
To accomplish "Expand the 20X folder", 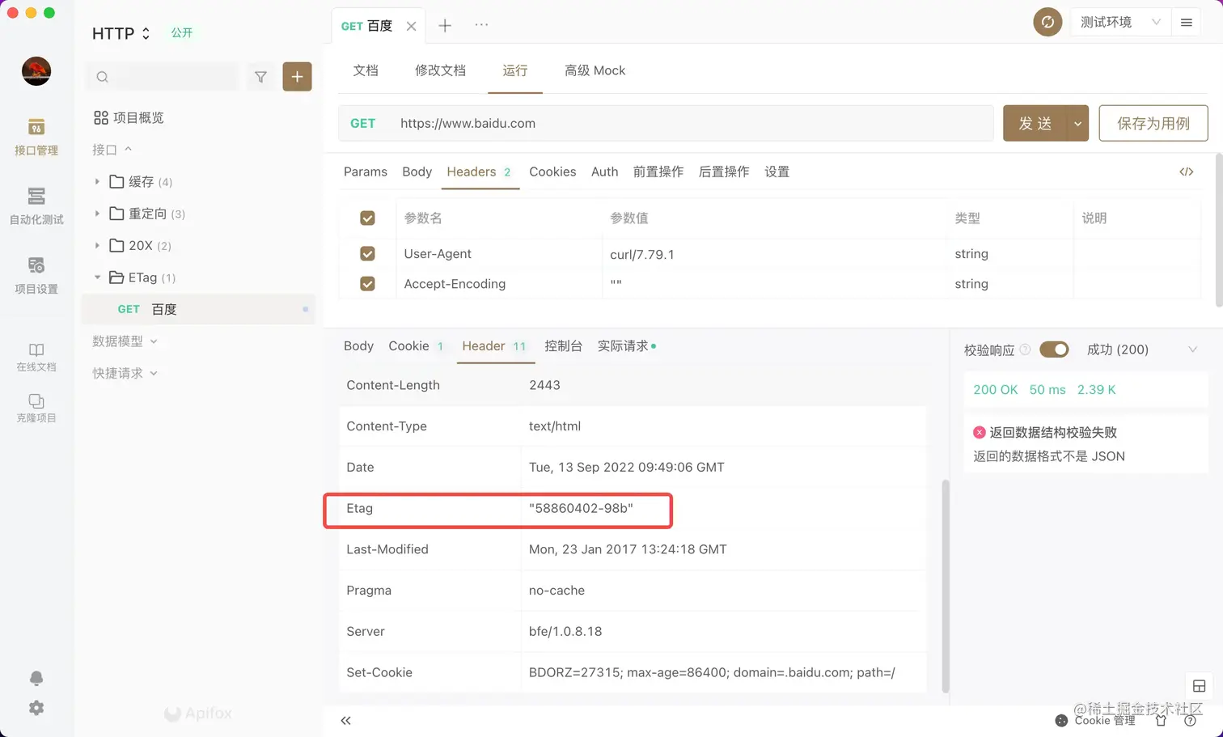I will coord(97,245).
